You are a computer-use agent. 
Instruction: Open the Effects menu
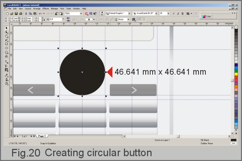click(x=46, y=9)
